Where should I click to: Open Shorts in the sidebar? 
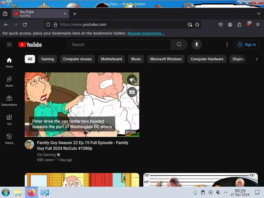[x=9, y=82]
